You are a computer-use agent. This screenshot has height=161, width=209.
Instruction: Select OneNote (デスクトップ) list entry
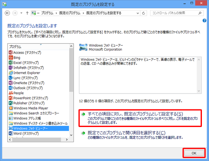[39, 83]
